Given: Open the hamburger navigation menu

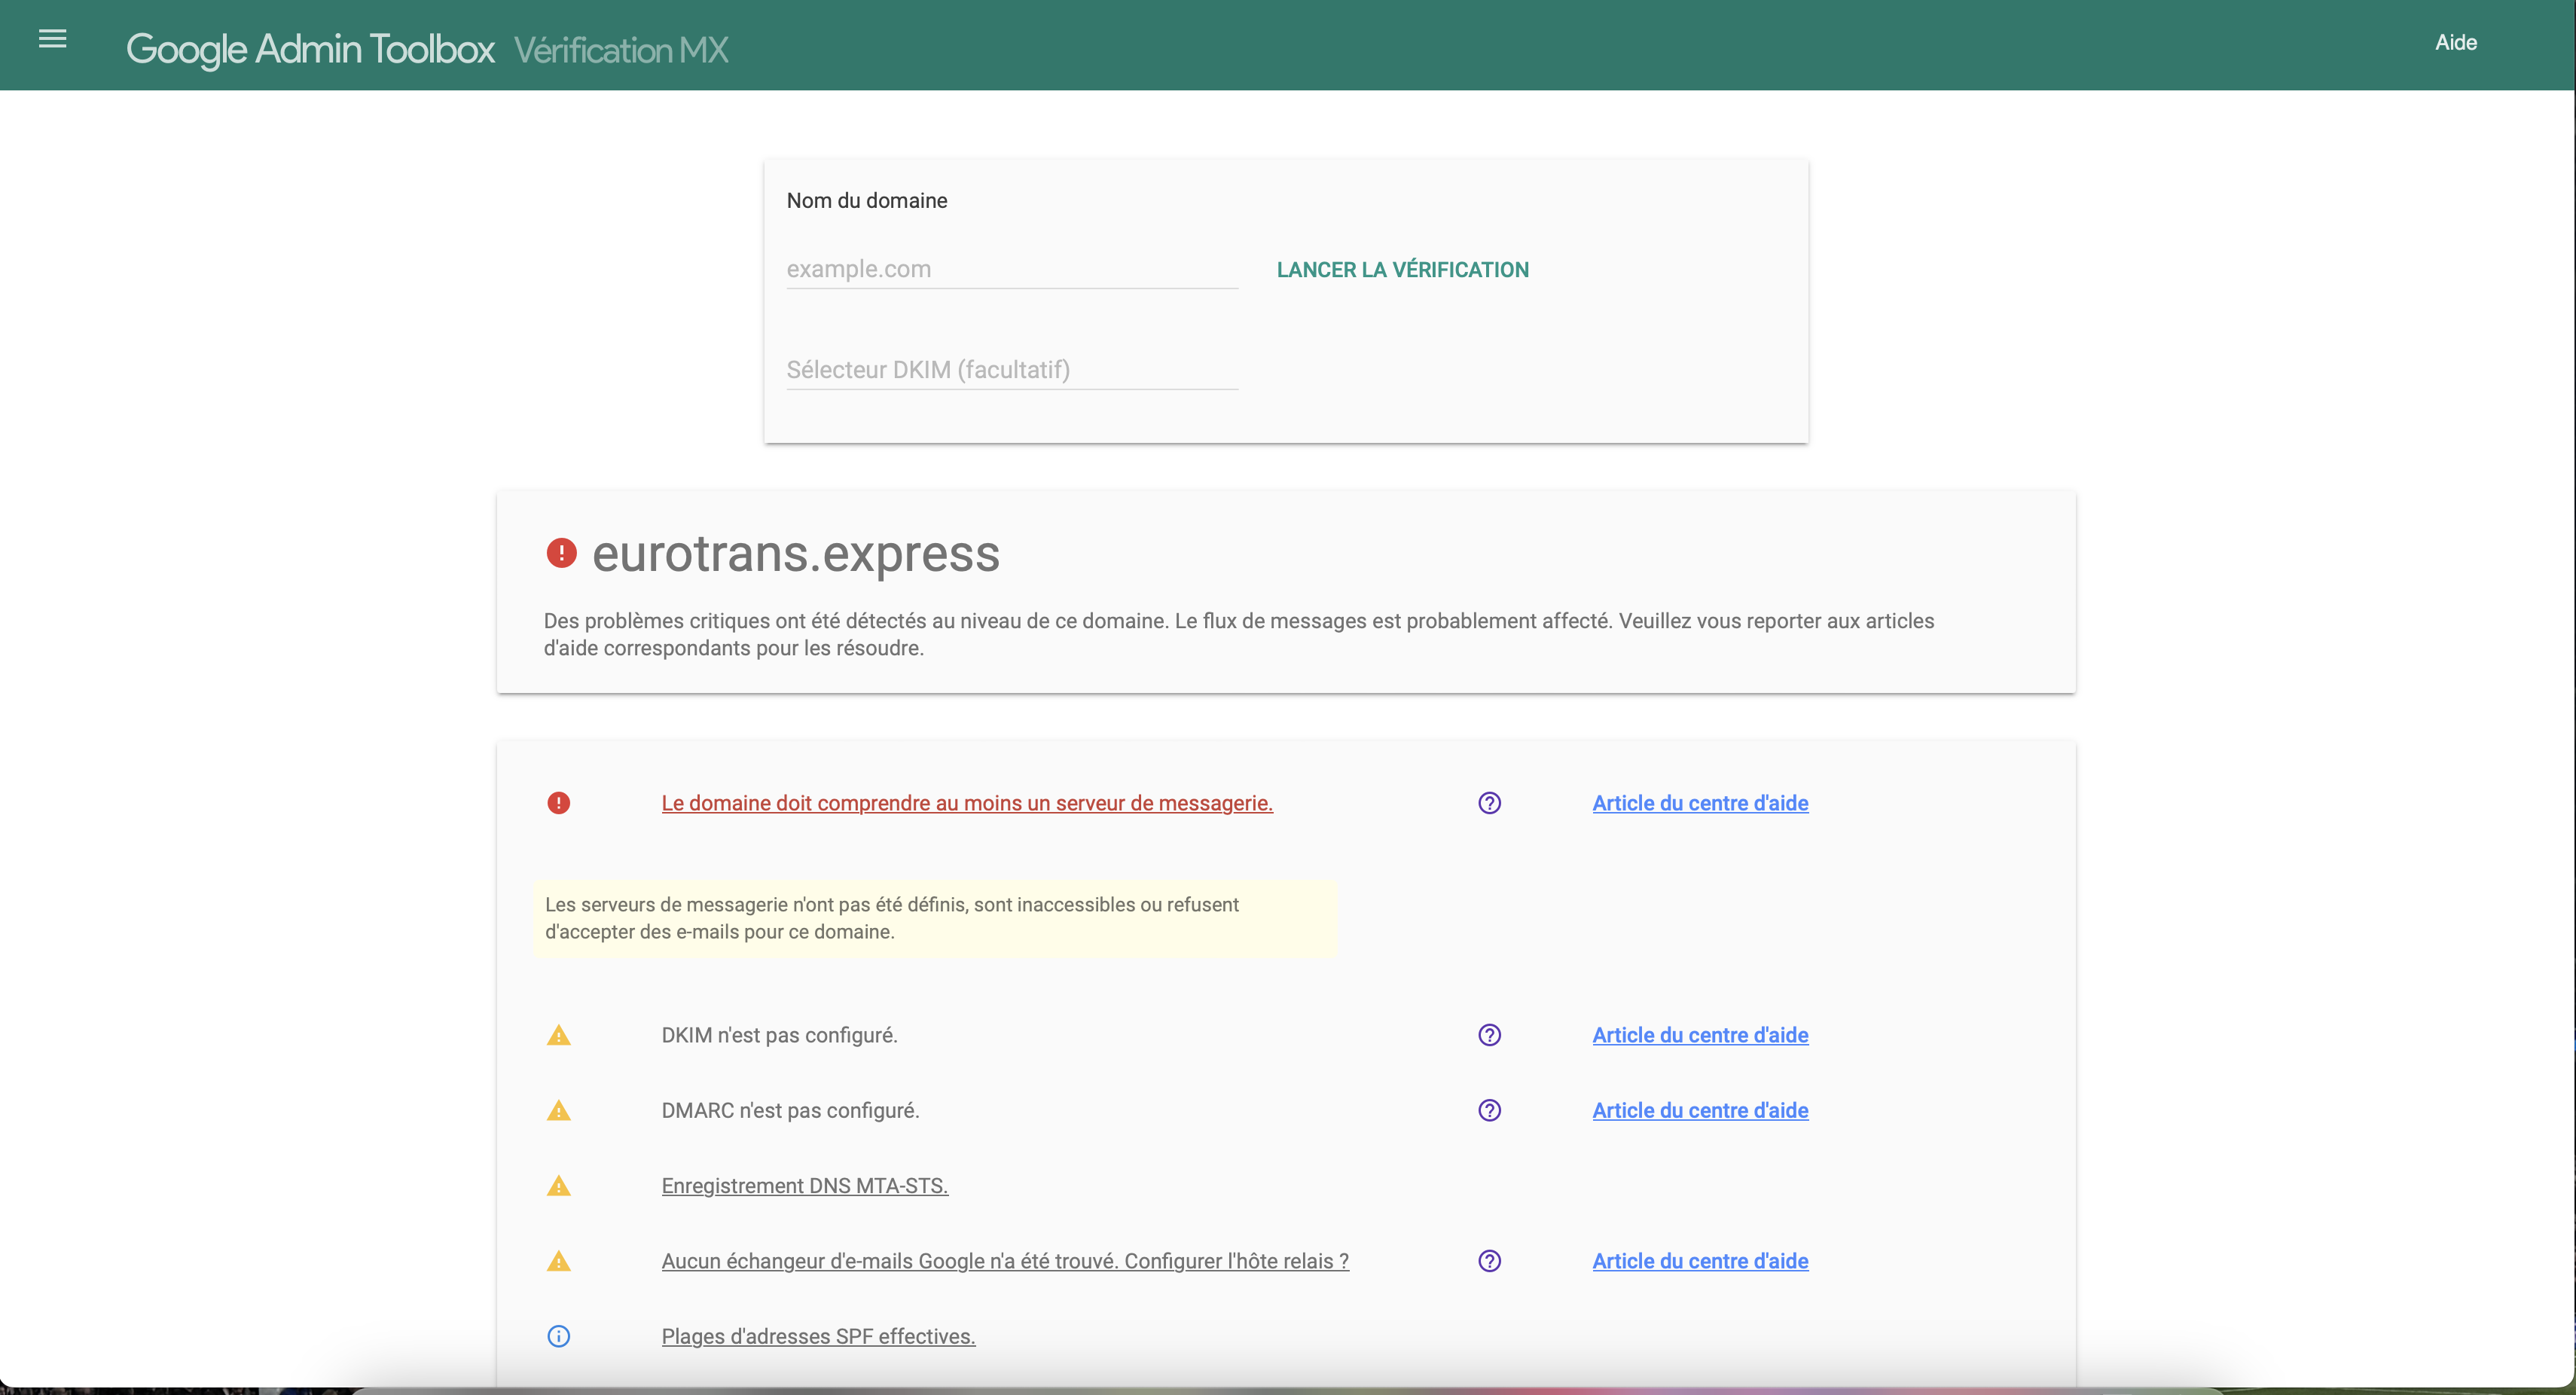Looking at the screenshot, I should (52, 40).
